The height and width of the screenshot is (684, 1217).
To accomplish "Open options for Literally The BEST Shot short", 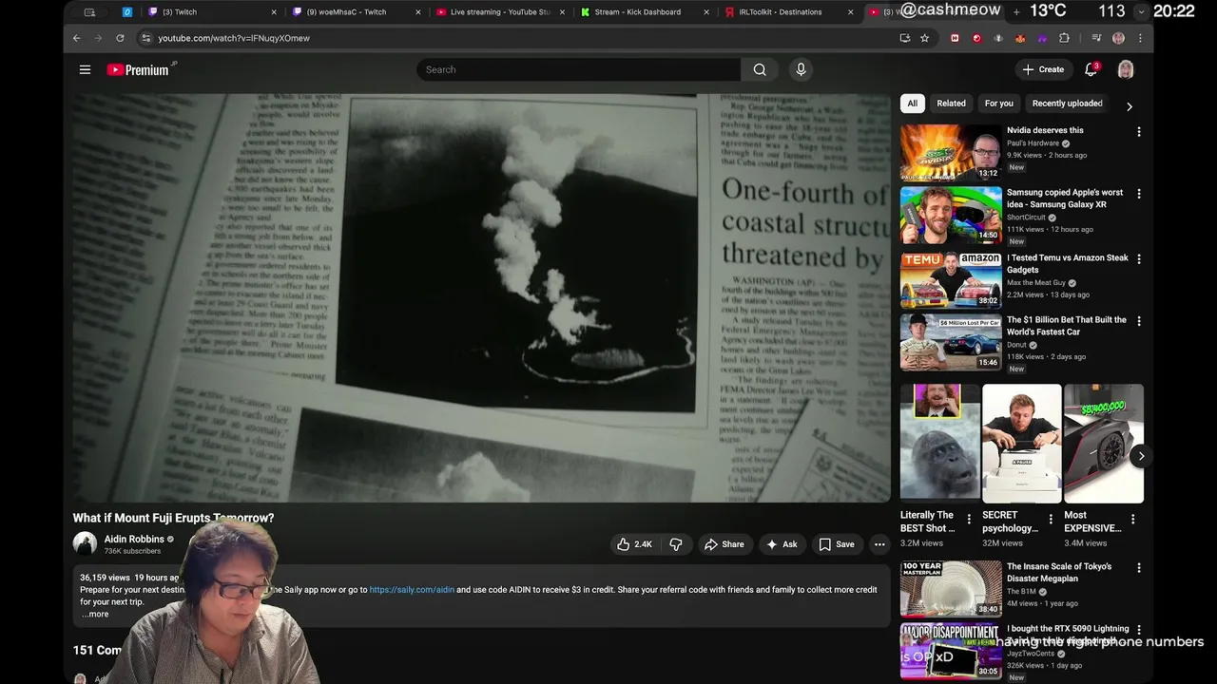I will click(x=969, y=519).
